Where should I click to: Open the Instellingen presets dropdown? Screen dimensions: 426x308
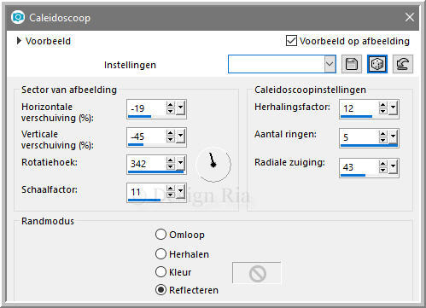pyautogui.click(x=330, y=64)
